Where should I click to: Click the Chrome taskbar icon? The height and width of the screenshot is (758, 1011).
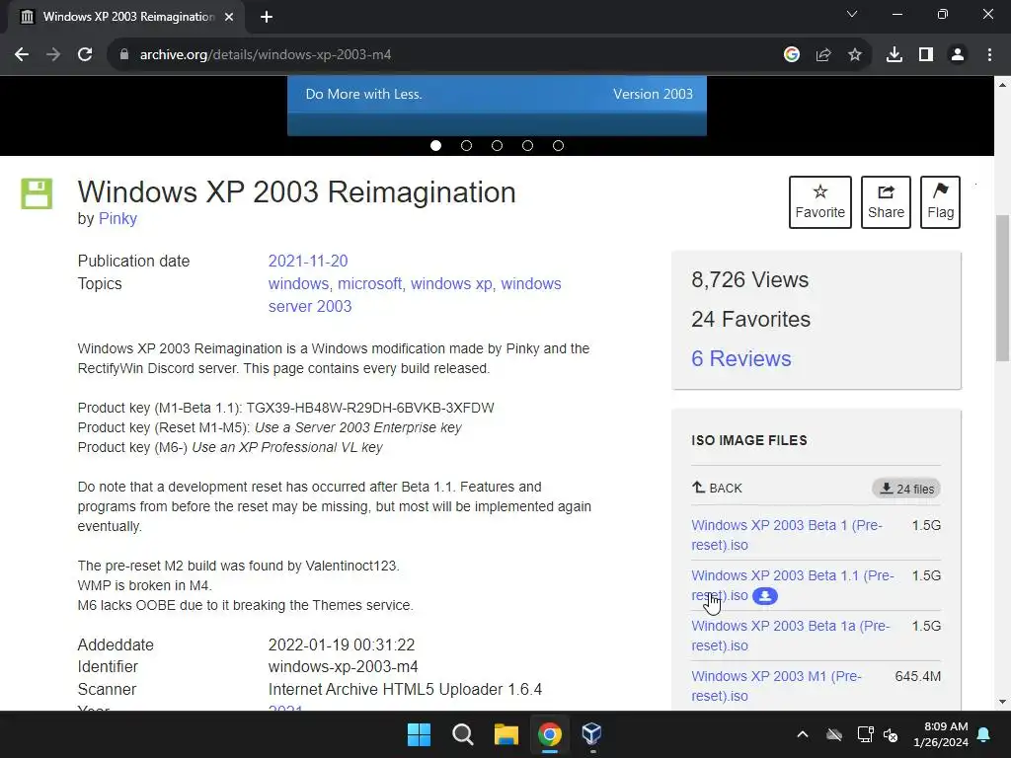click(x=549, y=734)
